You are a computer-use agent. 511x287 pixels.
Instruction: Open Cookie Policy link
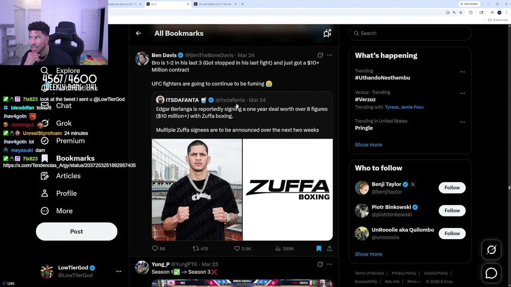click(x=436, y=273)
